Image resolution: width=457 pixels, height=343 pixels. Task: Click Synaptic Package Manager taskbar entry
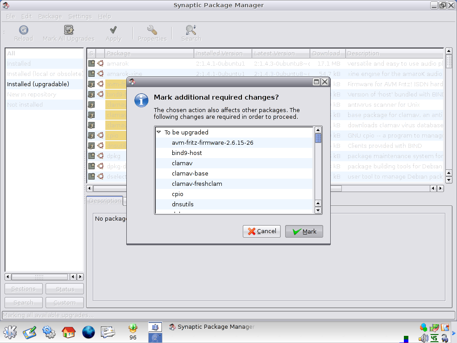click(212, 326)
